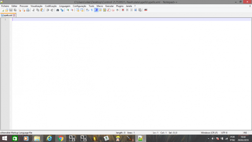The width and height of the screenshot is (252, 142).
Task: Click INS mode indicator in status bar
Action: point(245,133)
